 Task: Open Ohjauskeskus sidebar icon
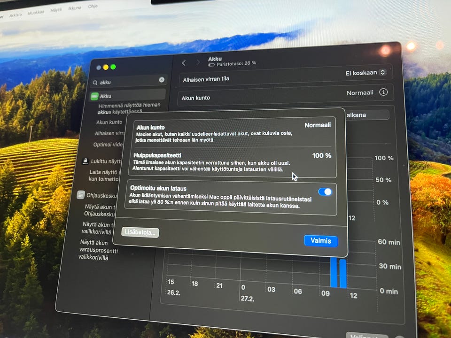pyautogui.click(x=81, y=195)
